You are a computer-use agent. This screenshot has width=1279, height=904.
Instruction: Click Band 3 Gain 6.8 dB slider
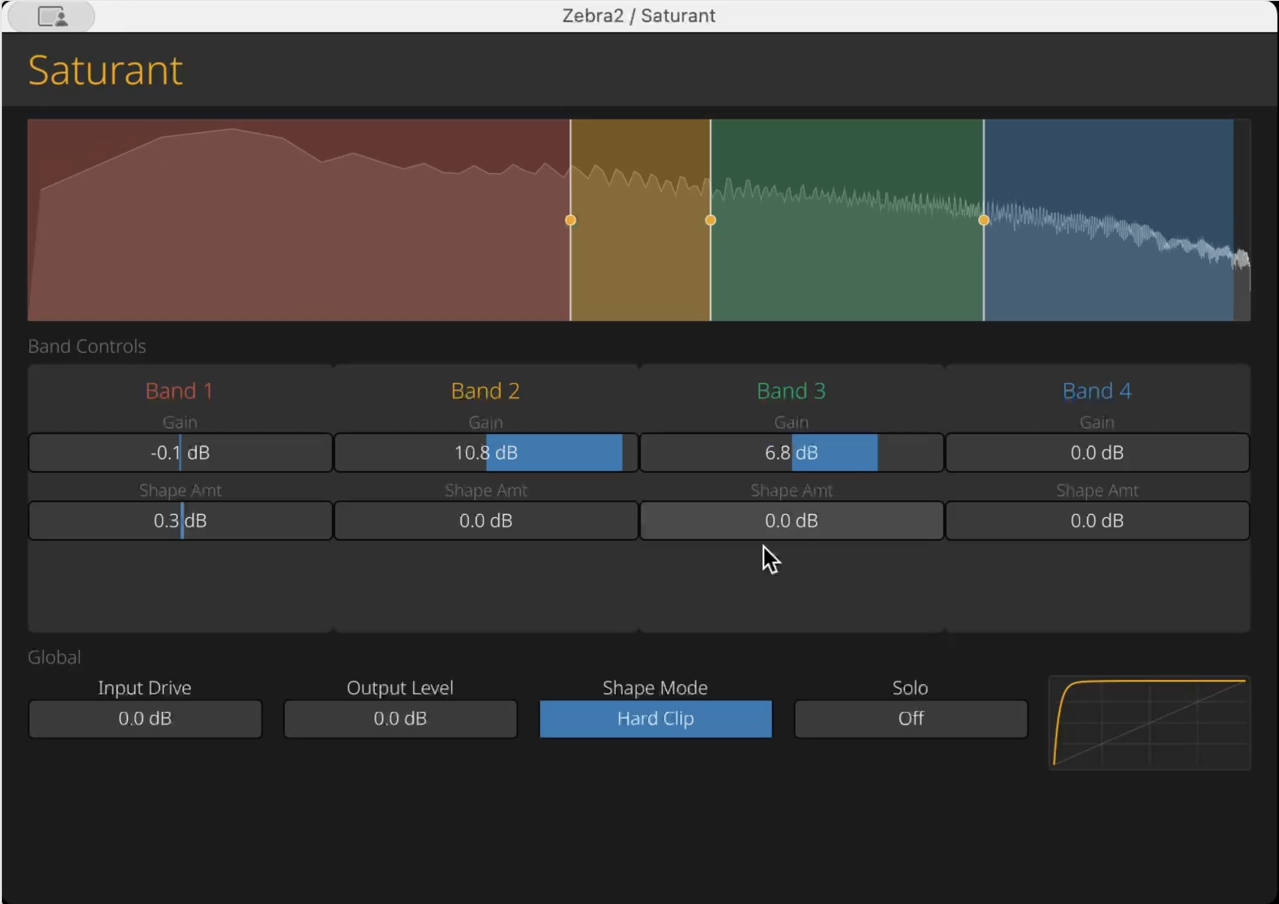click(x=791, y=452)
